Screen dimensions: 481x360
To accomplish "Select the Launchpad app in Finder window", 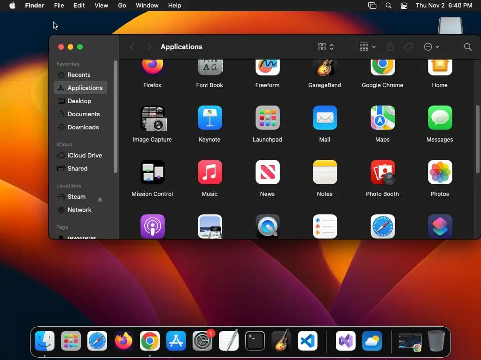I will tap(267, 118).
